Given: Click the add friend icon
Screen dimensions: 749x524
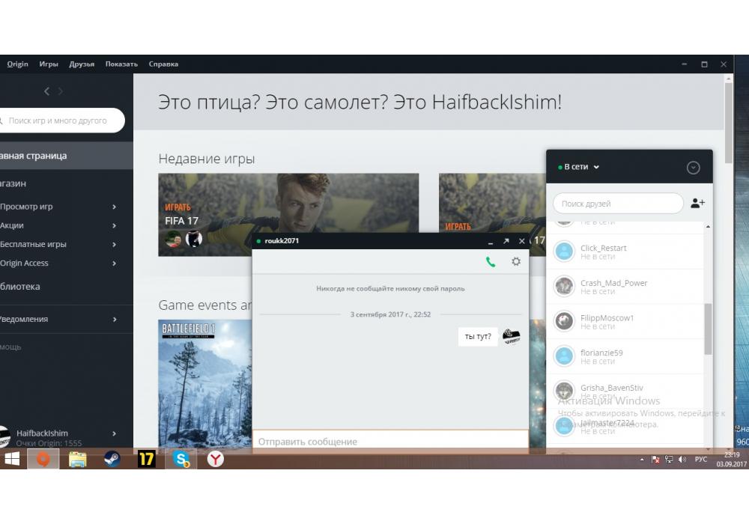Looking at the screenshot, I should pyautogui.click(x=697, y=204).
